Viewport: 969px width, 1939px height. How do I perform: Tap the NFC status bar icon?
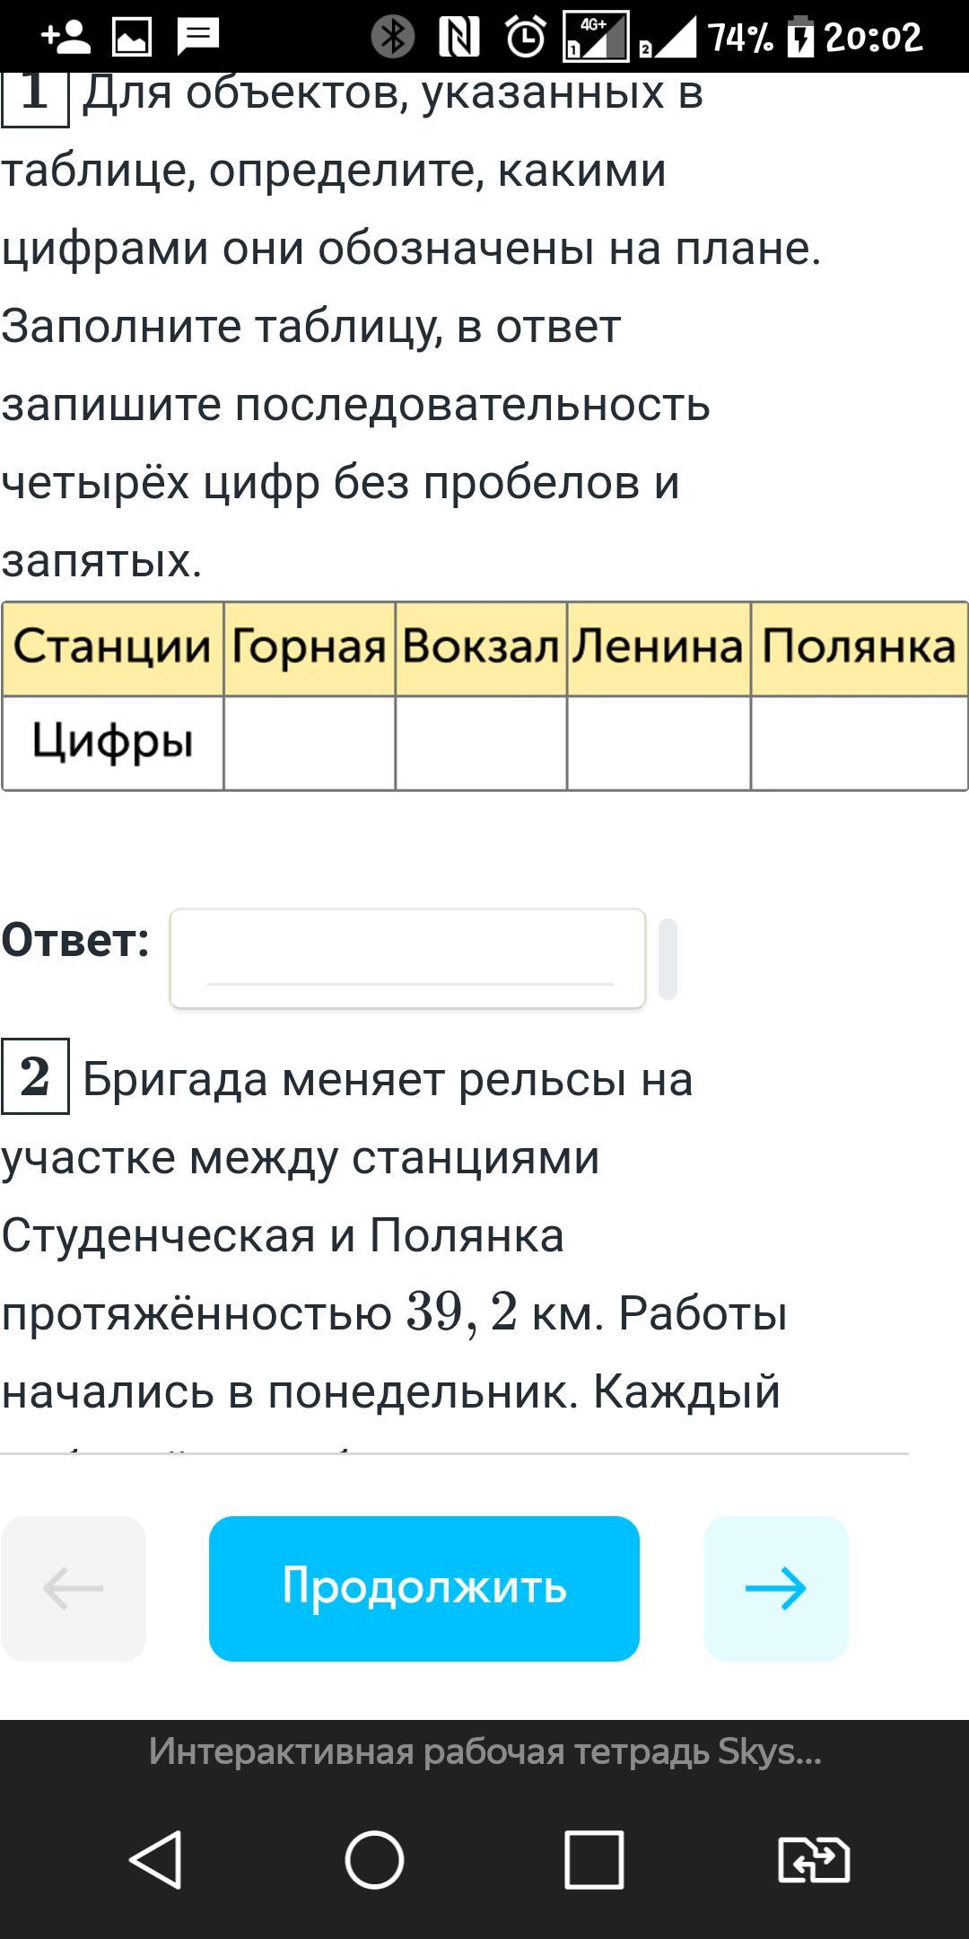[x=458, y=37]
